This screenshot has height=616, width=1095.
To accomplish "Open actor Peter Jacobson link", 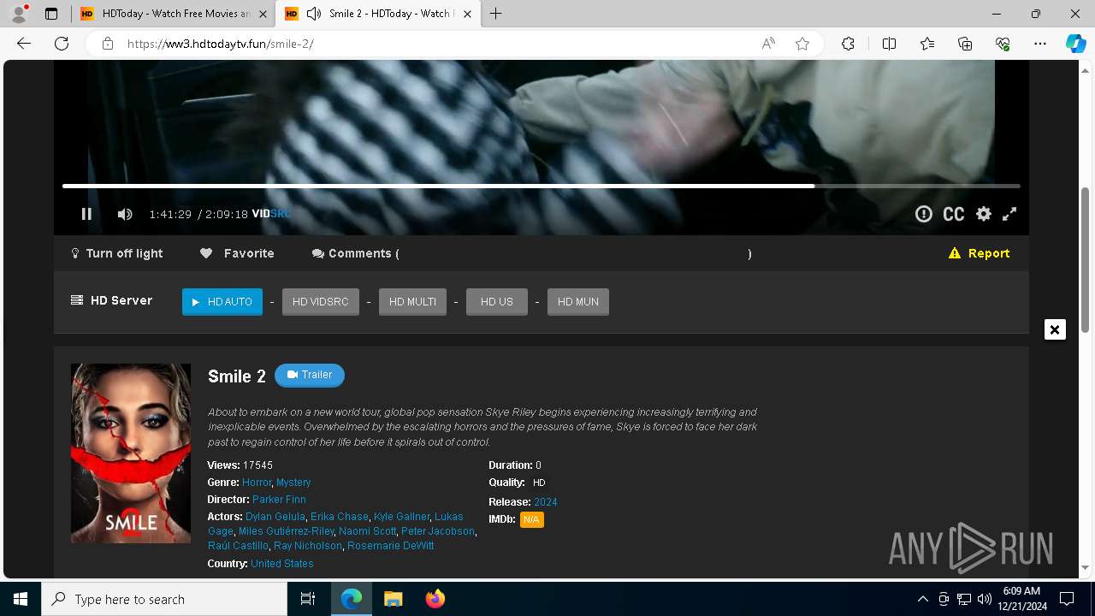I will tap(438, 531).
